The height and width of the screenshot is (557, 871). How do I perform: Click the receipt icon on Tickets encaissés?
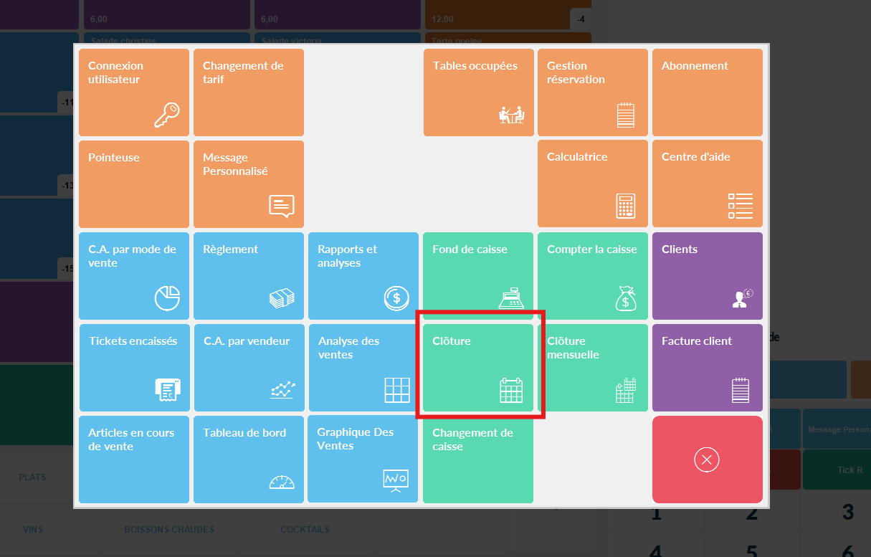[167, 389]
